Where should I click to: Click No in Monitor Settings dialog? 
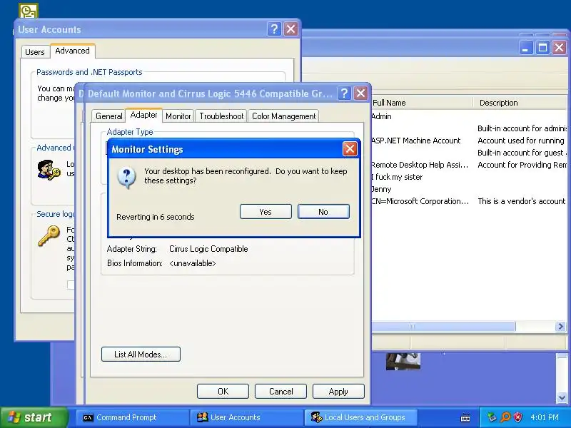323,211
